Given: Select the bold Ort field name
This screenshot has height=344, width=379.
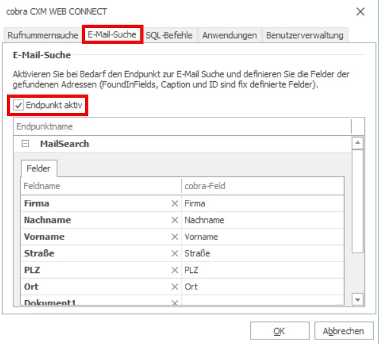Looking at the screenshot, I should click(31, 287).
